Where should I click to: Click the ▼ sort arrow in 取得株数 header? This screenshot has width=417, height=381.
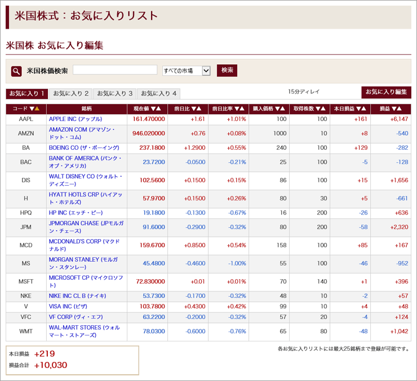[318, 109]
